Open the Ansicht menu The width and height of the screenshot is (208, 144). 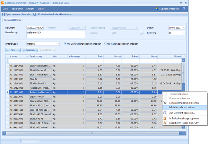click(x=30, y=9)
